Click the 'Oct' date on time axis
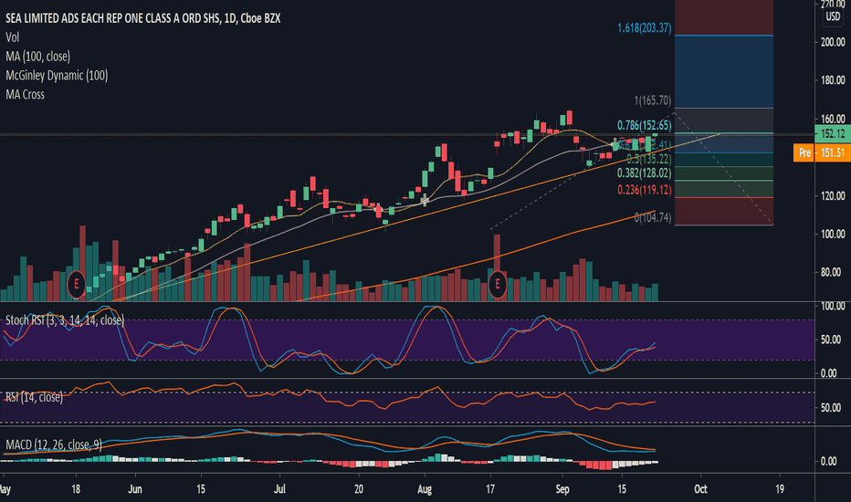The image size is (851, 502). [x=700, y=489]
